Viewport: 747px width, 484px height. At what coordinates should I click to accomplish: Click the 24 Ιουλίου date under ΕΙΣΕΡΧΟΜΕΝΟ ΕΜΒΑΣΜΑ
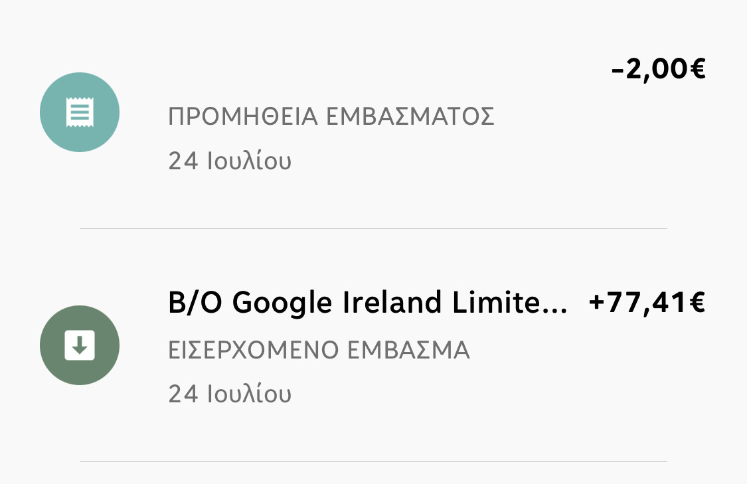tap(230, 394)
